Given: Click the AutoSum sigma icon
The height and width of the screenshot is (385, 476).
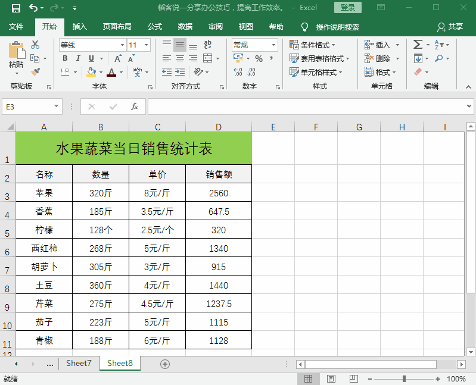Looking at the screenshot, I should [x=418, y=45].
